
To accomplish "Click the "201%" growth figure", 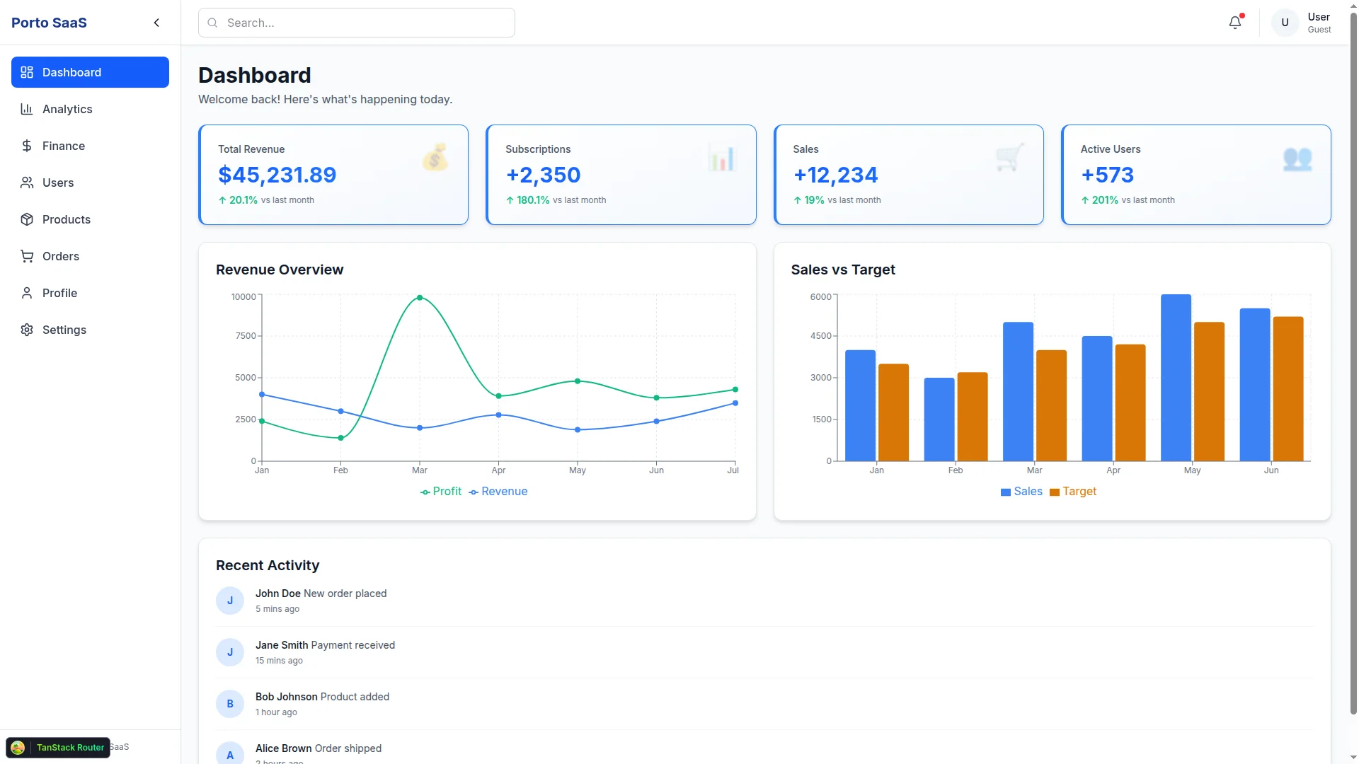I will tap(1105, 200).
